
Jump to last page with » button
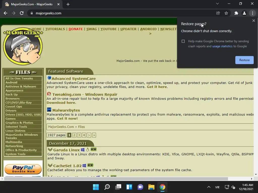(x=94, y=135)
